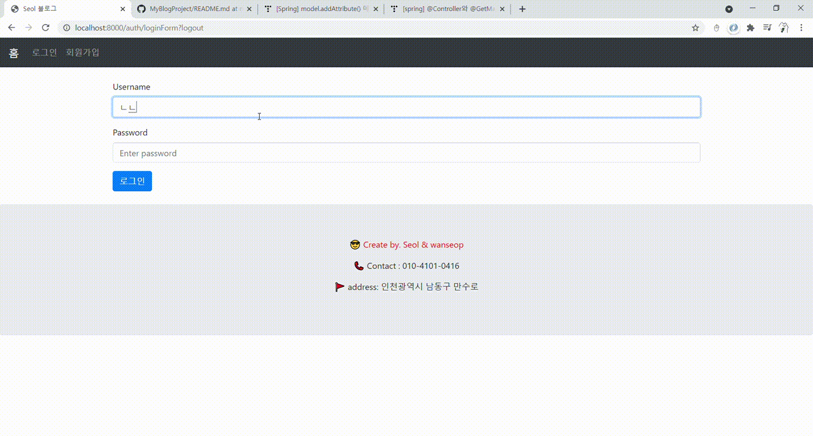Image resolution: width=813 pixels, height=436 pixels.
Task: Click the mouse-shaped extension icon in toolbar
Action: (716, 28)
